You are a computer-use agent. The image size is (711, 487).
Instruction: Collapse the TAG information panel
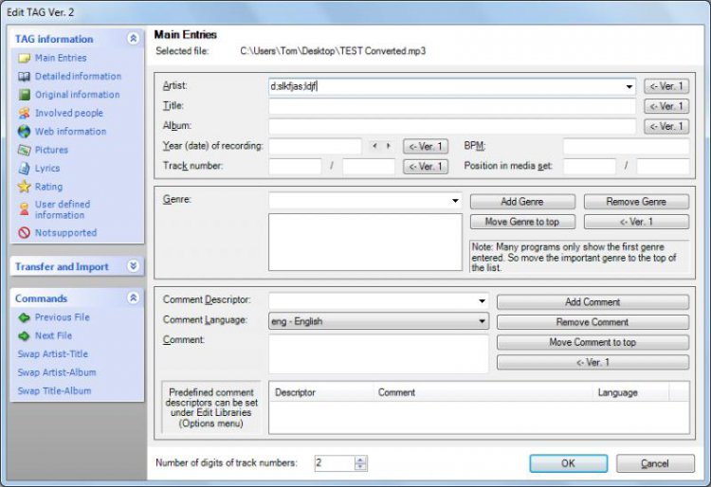pos(133,39)
